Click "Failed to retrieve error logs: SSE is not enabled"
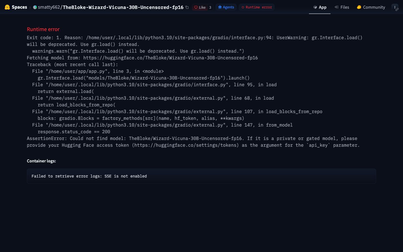Screen dimensions: 403x252 coord(89,176)
